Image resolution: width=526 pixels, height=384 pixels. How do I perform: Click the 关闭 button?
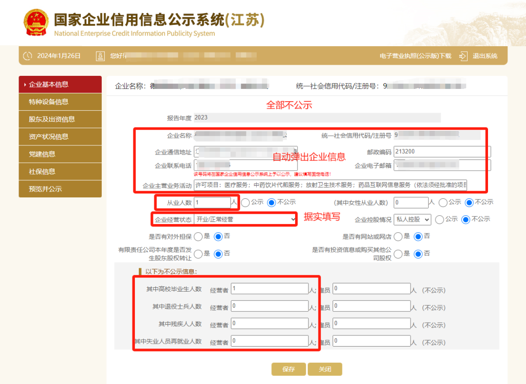tap(325, 369)
